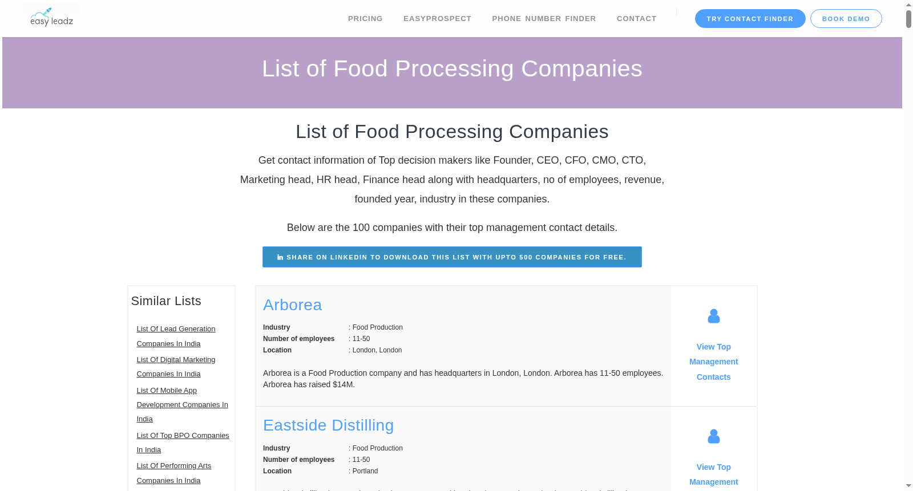
Task: Open the EasyProspect menu item
Action: pos(437,19)
